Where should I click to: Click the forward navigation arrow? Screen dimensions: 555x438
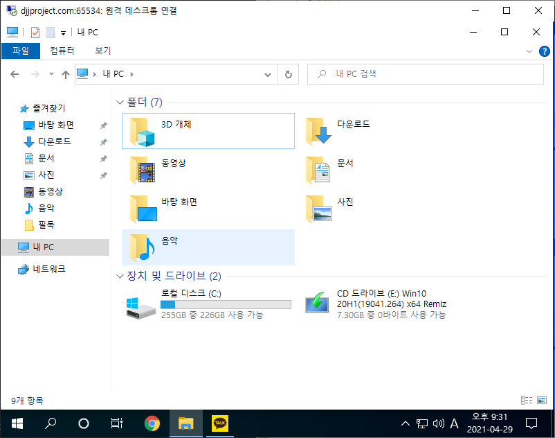pyautogui.click(x=35, y=74)
